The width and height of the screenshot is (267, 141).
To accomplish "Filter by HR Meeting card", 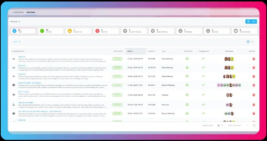I will (189, 31).
